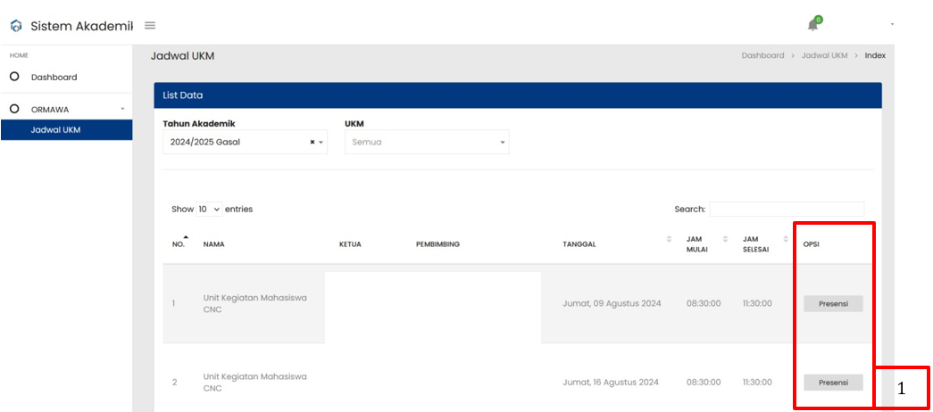Click Presensi for 16 Agustus 2024
Screen dimensions: 933x412
coord(833,383)
